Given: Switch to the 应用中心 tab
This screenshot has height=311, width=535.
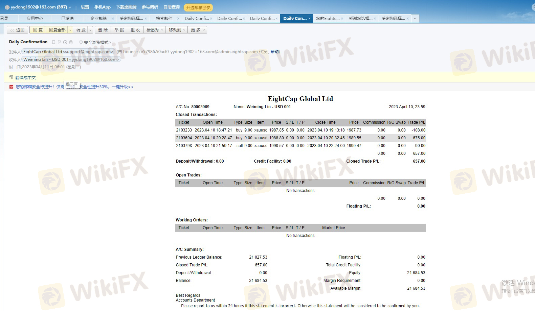Looking at the screenshot, I should 35,19.
